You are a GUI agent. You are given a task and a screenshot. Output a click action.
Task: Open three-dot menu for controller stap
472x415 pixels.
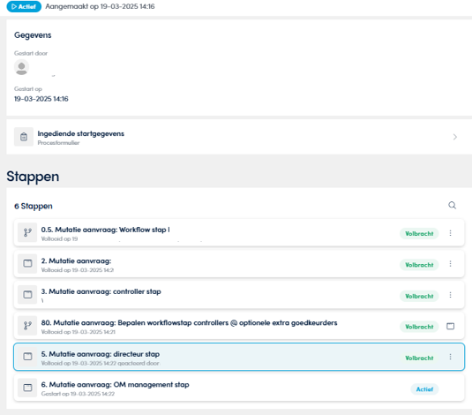450,295
